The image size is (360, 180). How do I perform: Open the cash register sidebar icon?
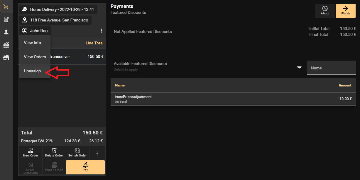tap(6, 45)
